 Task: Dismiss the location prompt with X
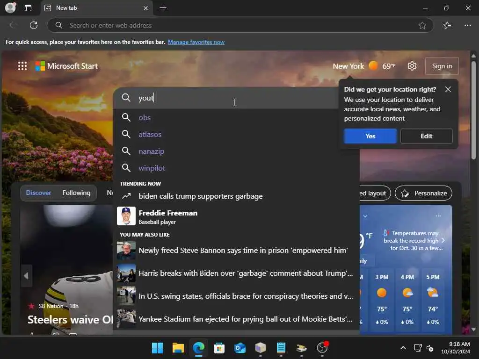pyautogui.click(x=448, y=89)
